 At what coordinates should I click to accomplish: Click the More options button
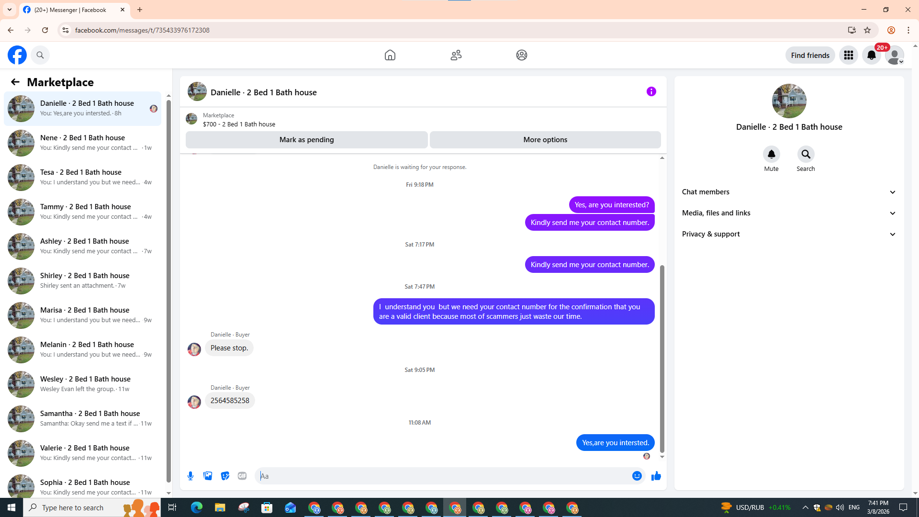545,140
